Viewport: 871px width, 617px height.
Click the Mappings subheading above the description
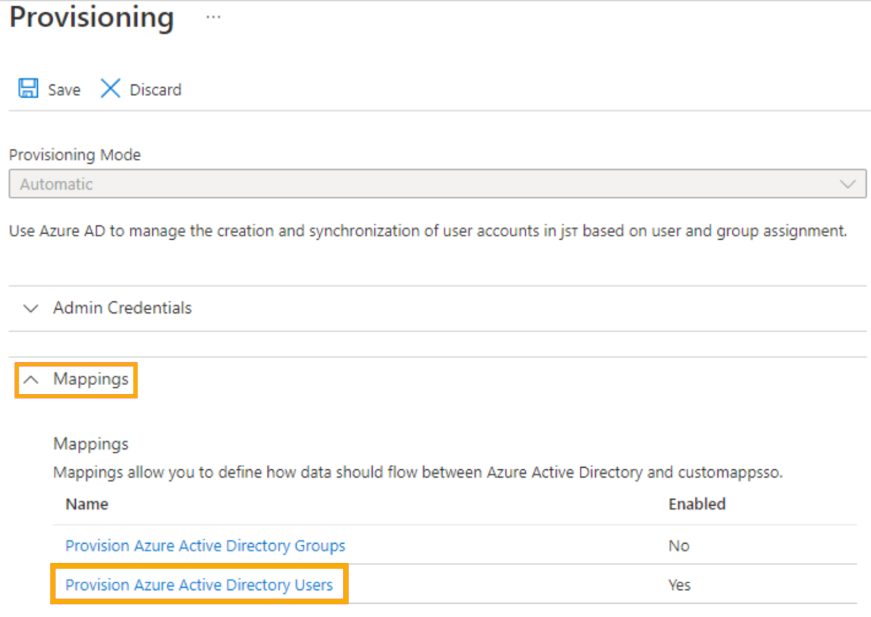pyautogui.click(x=91, y=444)
